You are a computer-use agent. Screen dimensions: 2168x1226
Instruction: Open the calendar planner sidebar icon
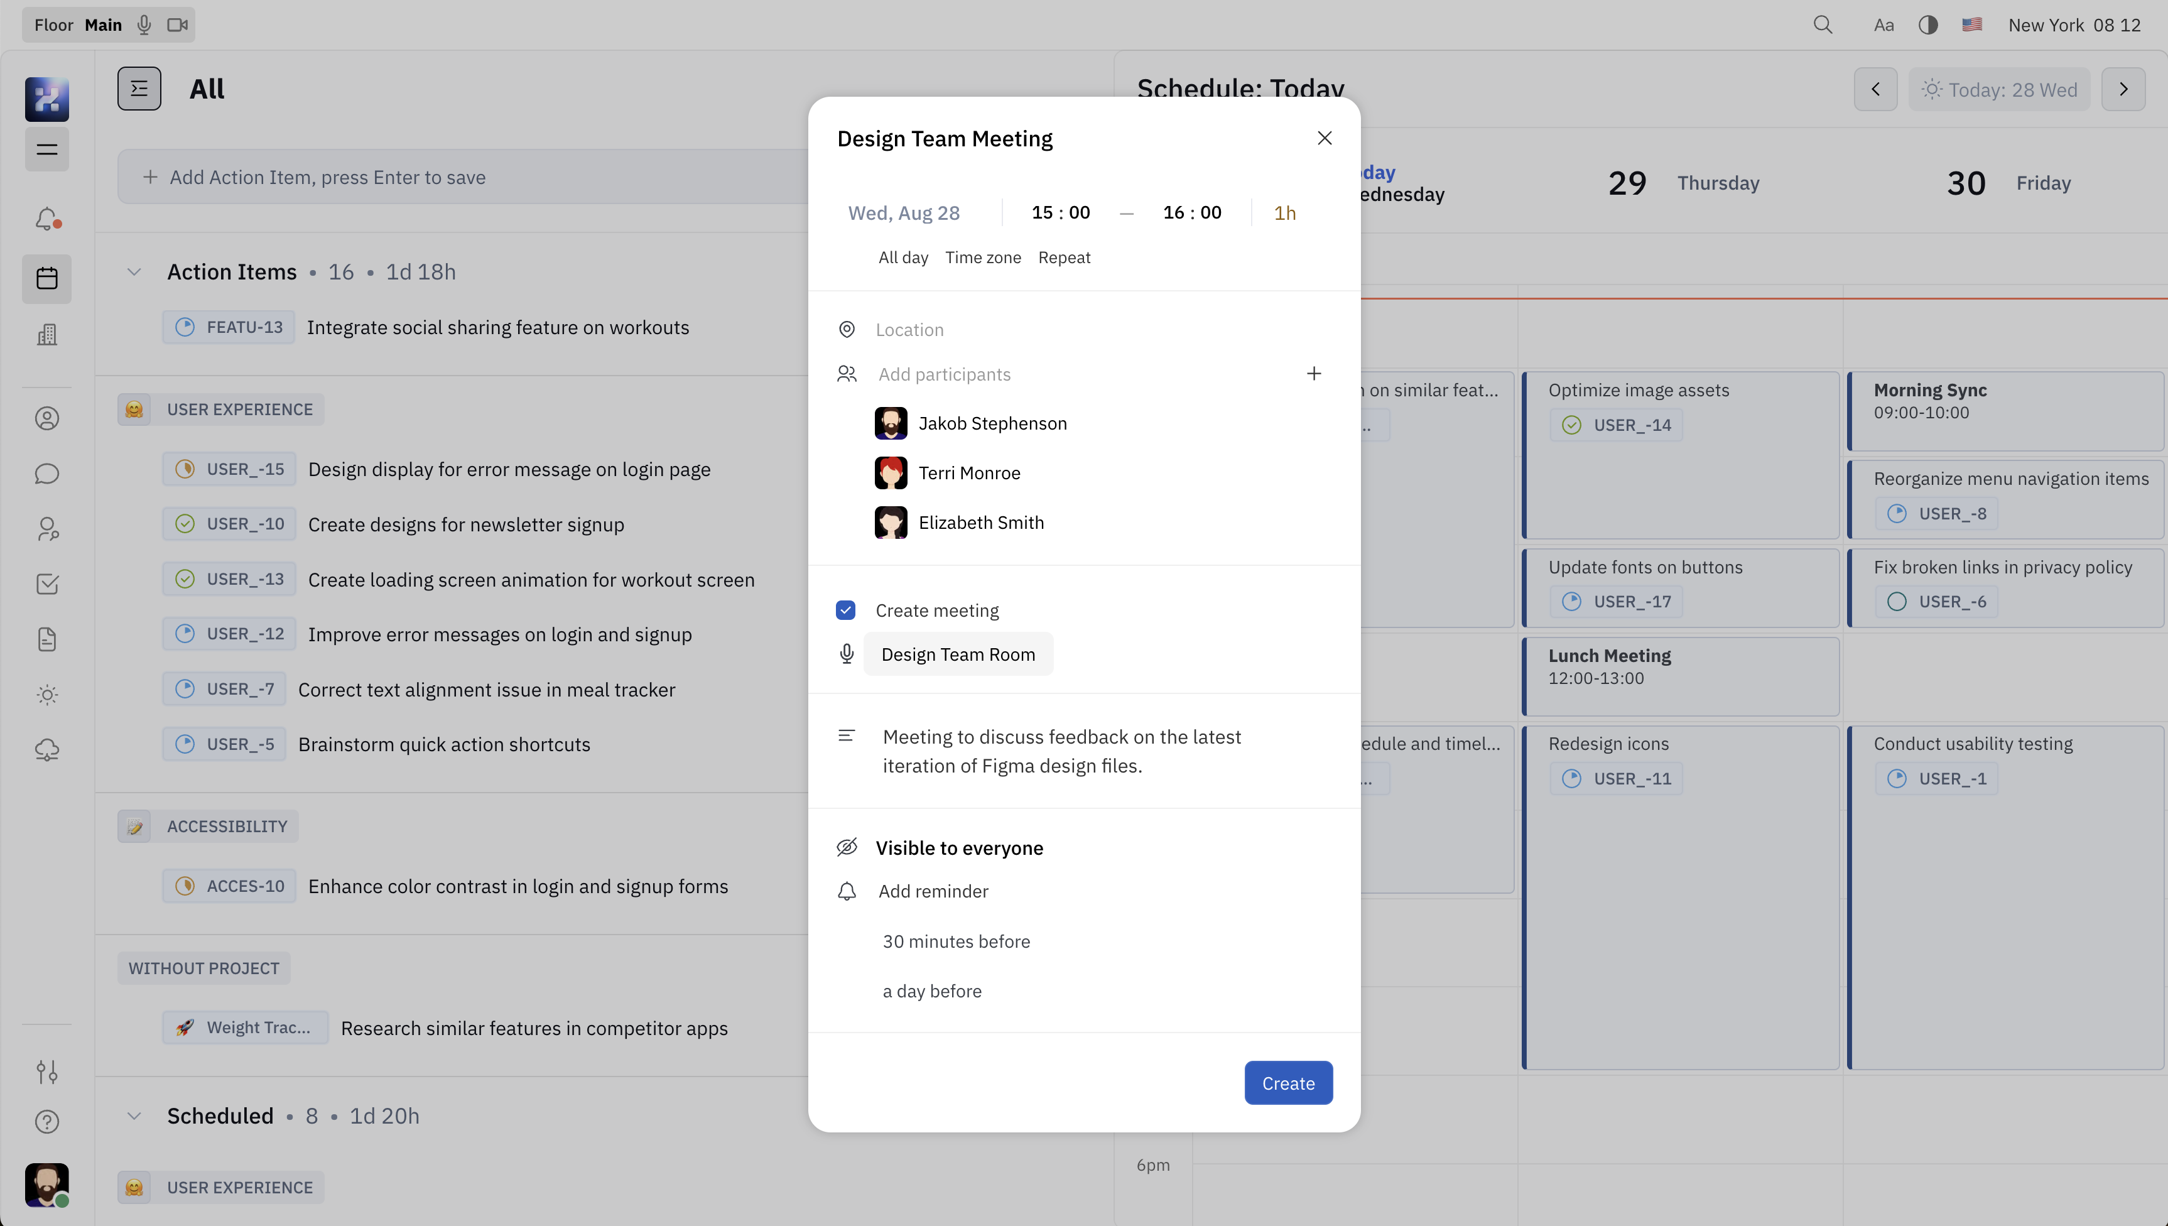pyautogui.click(x=47, y=279)
